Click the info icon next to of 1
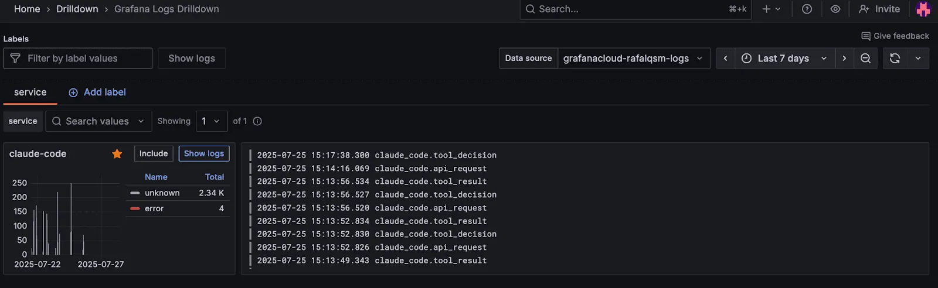 point(257,121)
